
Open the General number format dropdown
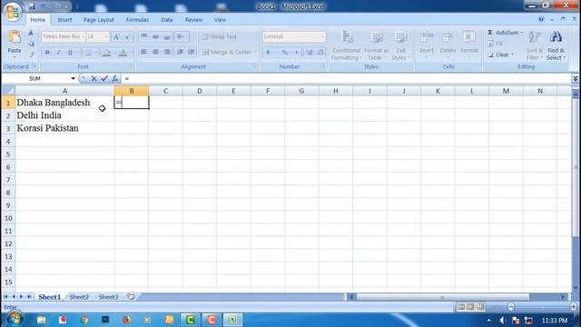pos(322,36)
